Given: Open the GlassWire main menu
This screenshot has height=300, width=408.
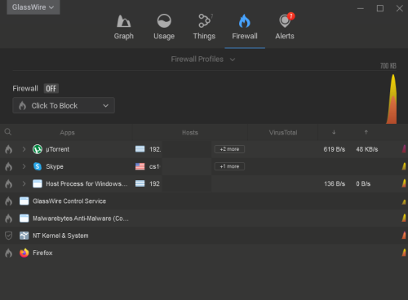Looking at the screenshot, I should tap(33, 7).
